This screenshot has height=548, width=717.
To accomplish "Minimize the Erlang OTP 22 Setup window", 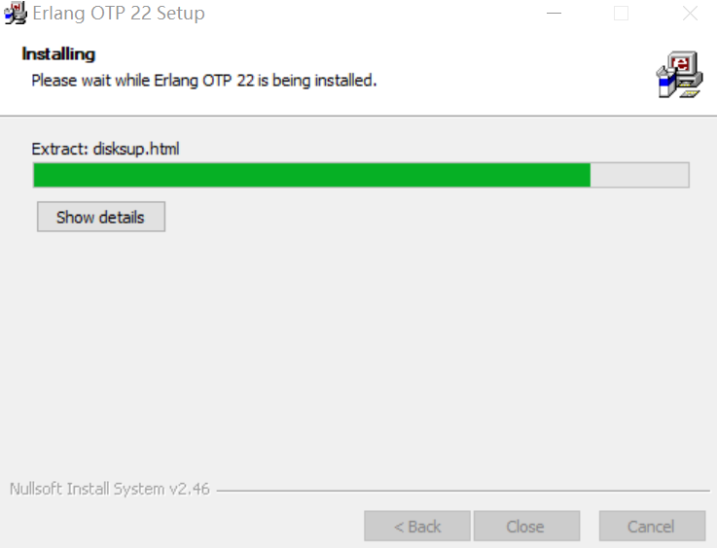I will click(x=554, y=14).
